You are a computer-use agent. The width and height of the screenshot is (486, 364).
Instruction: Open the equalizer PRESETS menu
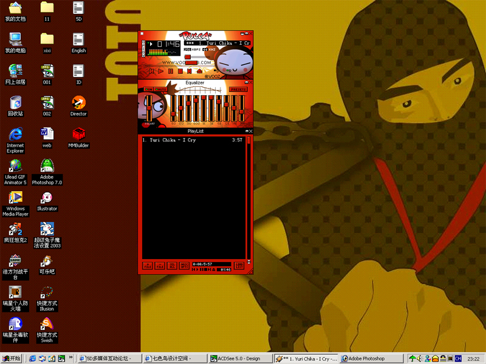(238, 89)
